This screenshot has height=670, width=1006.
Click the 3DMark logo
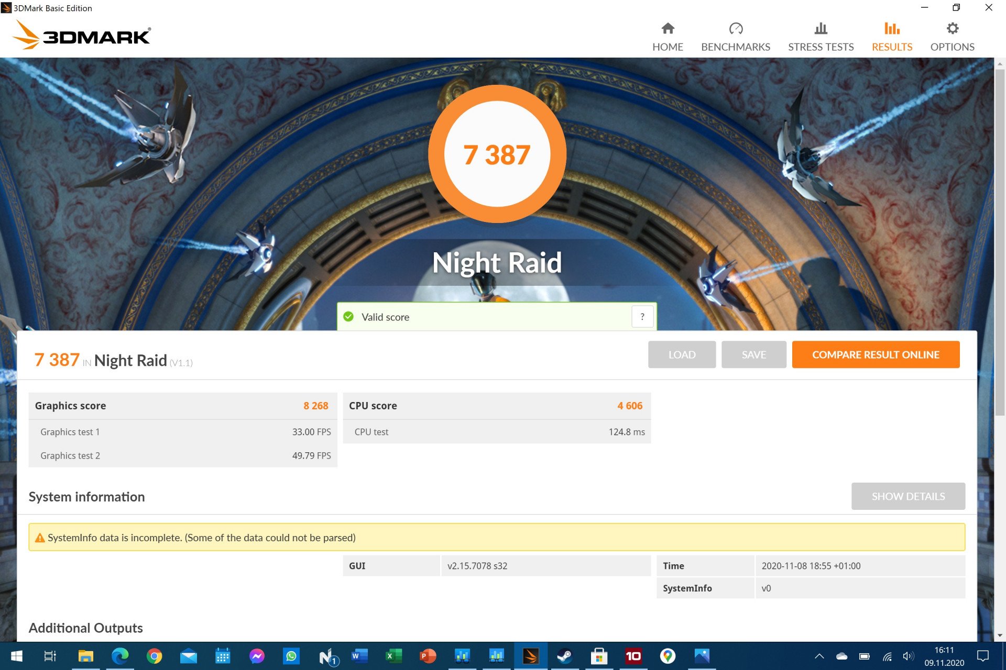(x=82, y=36)
